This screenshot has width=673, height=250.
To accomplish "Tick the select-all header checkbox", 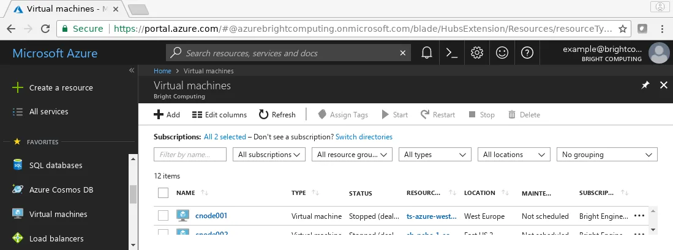I will 163,193.
